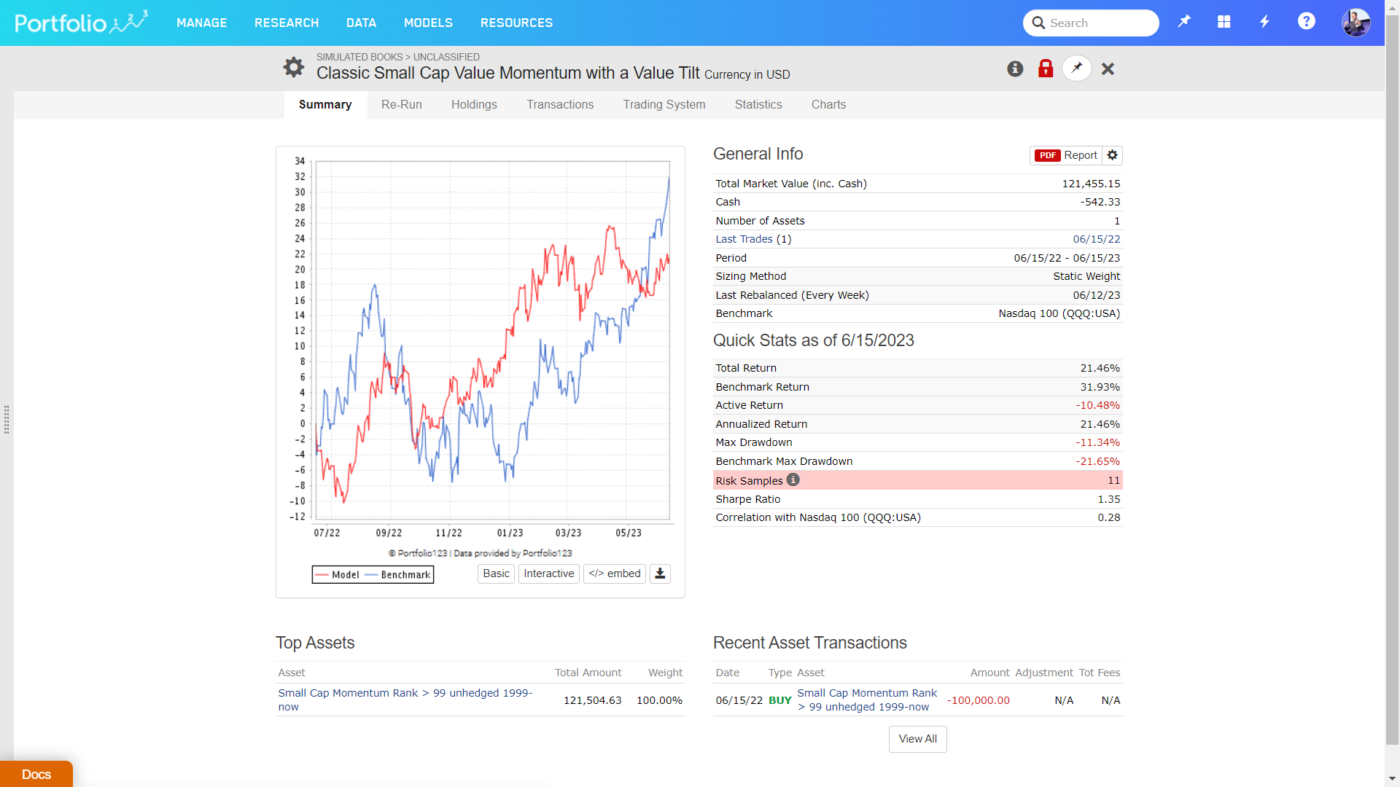Click the info icon in title bar
This screenshot has height=787, width=1400.
[x=1015, y=68]
